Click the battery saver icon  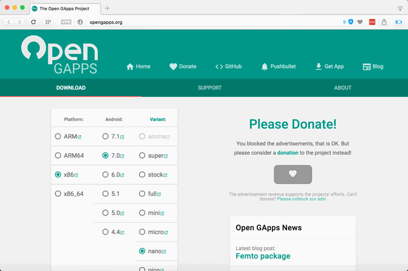[x=398, y=22]
